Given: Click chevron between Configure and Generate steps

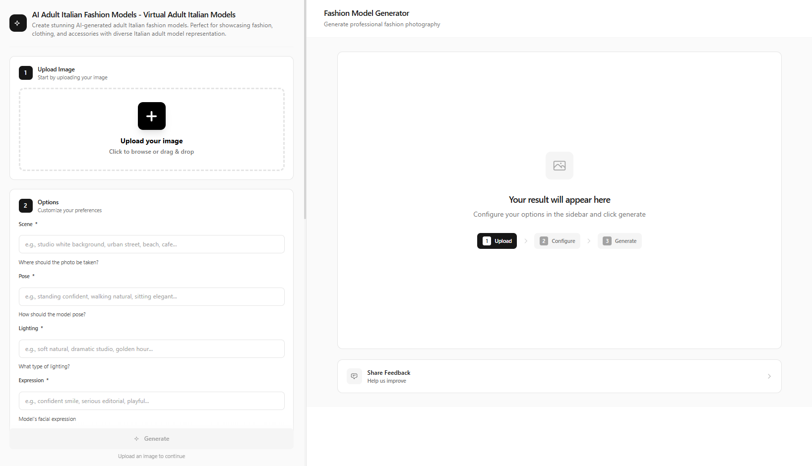Looking at the screenshot, I should 589,241.
